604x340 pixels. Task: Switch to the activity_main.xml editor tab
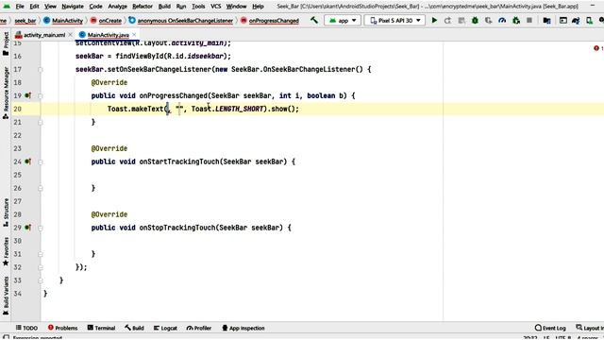point(44,35)
